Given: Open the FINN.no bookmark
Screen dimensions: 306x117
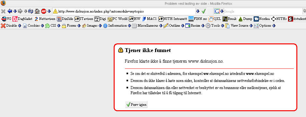Looking at the screenshot, I should click(197, 19).
